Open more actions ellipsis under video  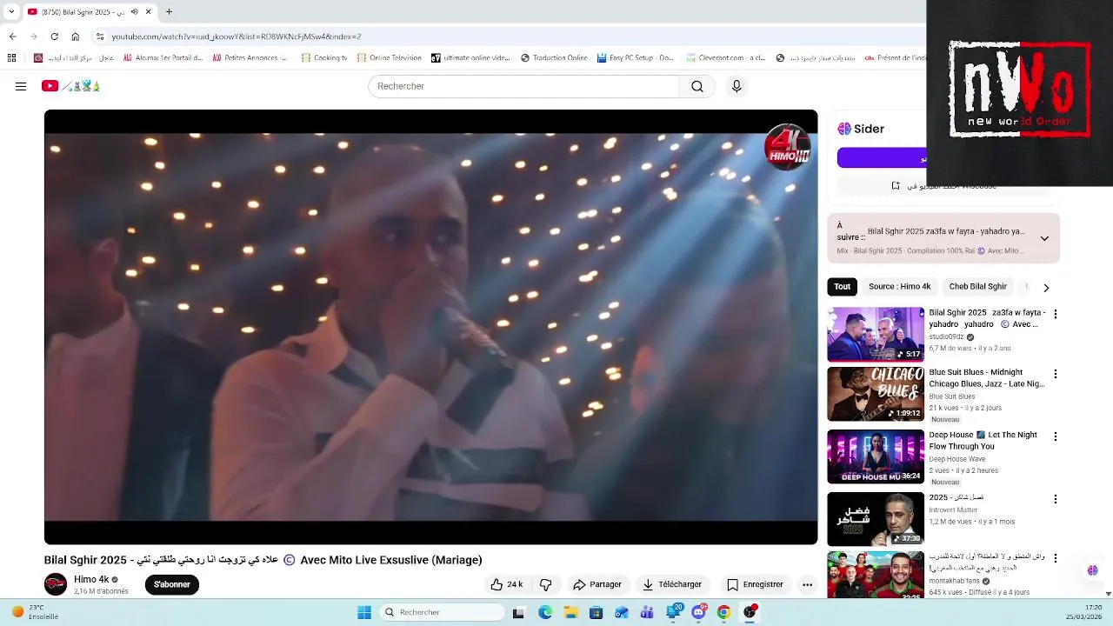[807, 584]
